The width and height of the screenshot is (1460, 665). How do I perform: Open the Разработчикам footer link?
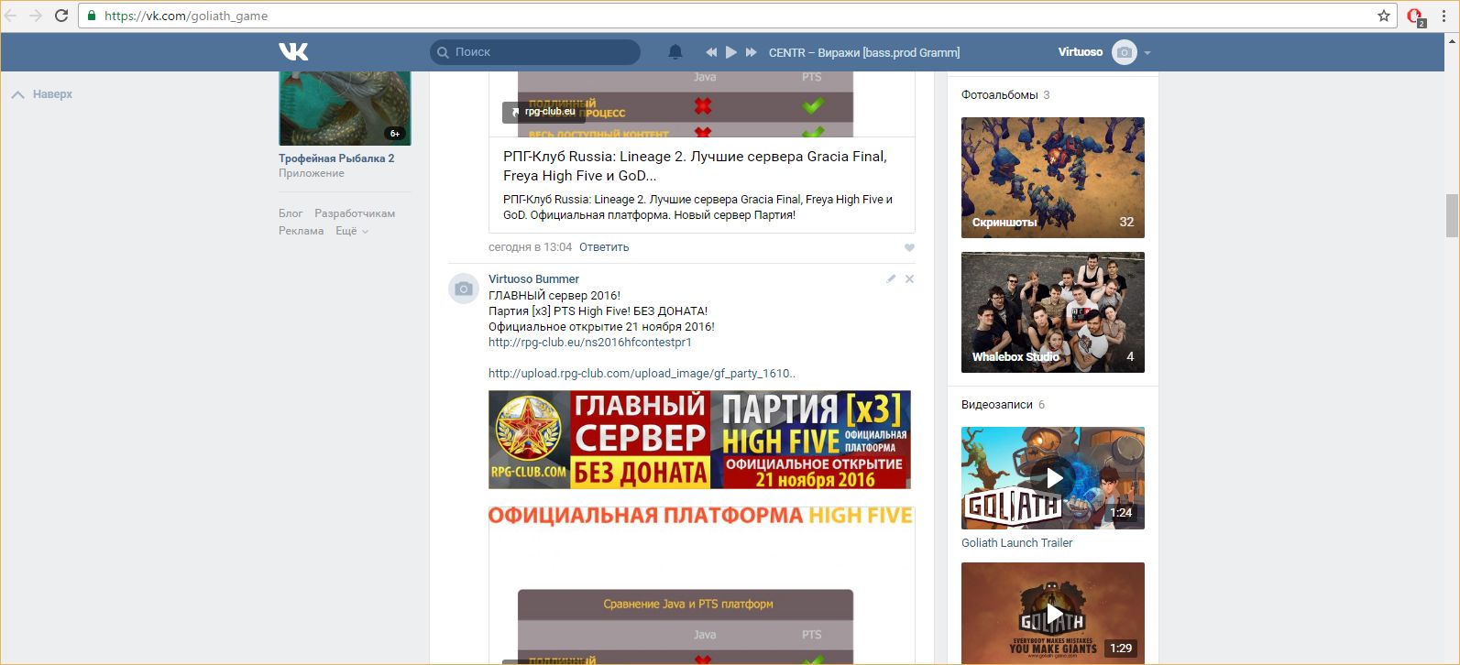355,213
